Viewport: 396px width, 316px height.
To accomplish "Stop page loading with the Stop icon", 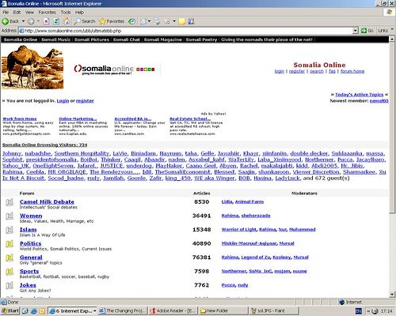I will point(46,21).
